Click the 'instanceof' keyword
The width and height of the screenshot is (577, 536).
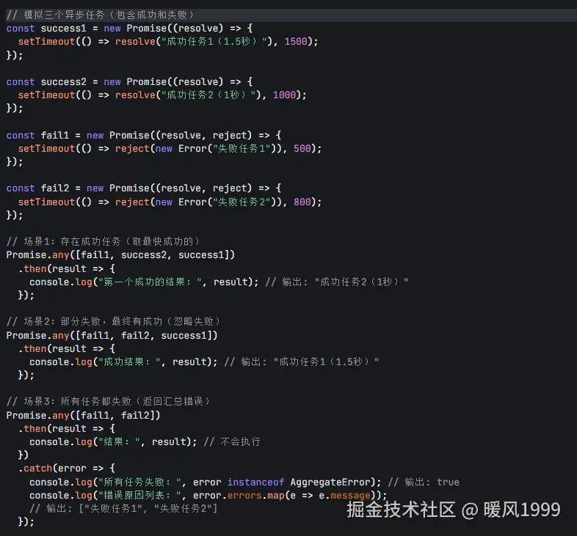[255, 482]
